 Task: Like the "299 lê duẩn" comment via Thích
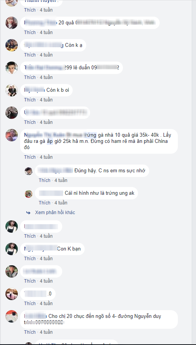[x=30, y=77]
